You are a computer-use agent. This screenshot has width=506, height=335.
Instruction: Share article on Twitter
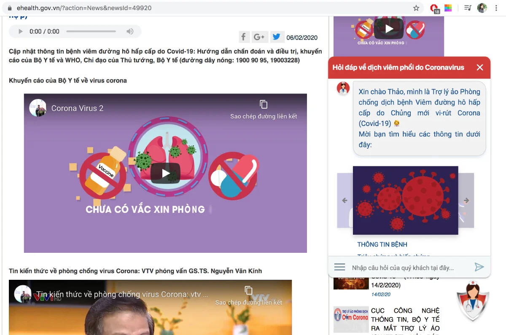(x=276, y=37)
